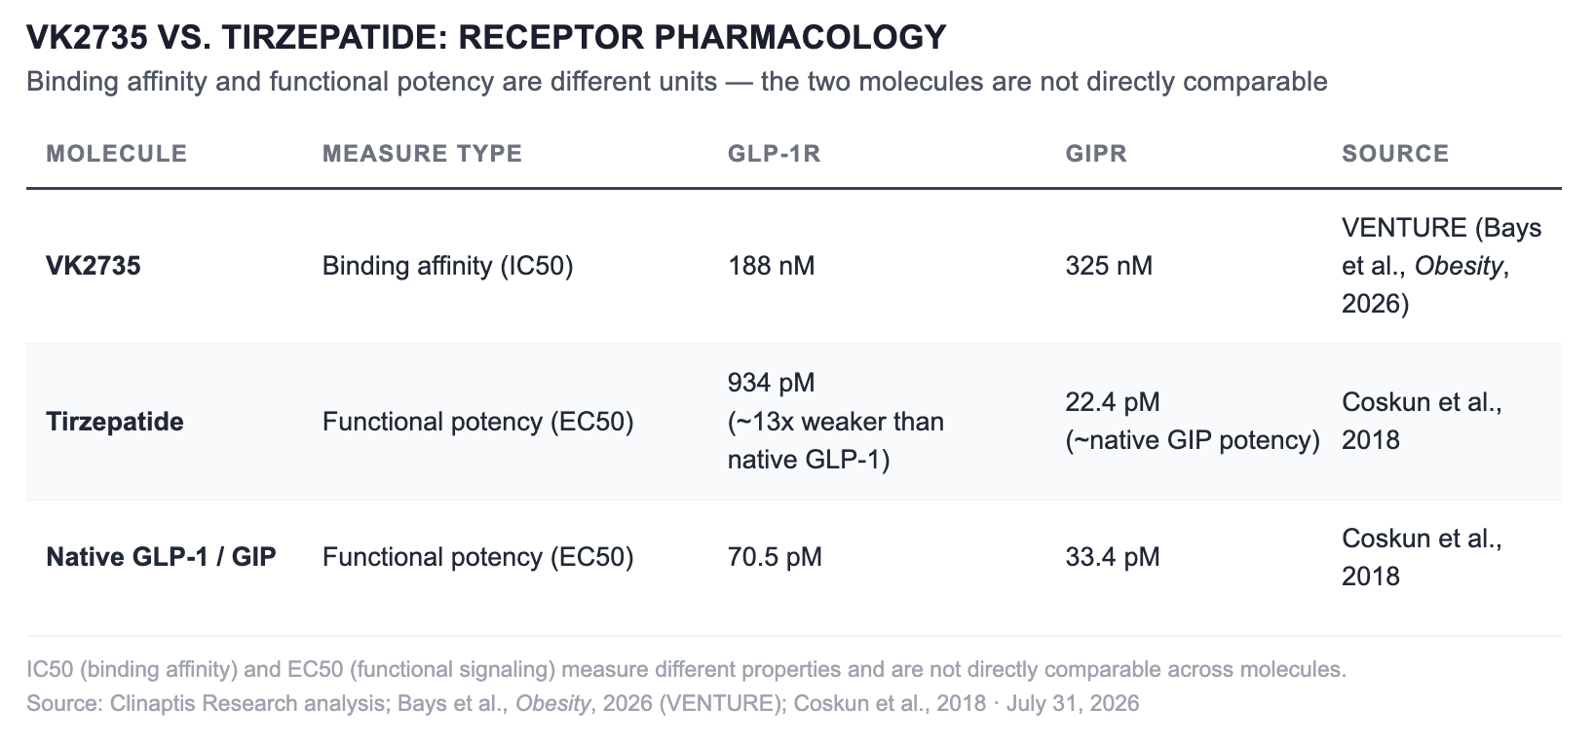Click the 325 nM GIPR value
The height and width of the screenshot is (744, 1594).
click(x=1109, y=266)
